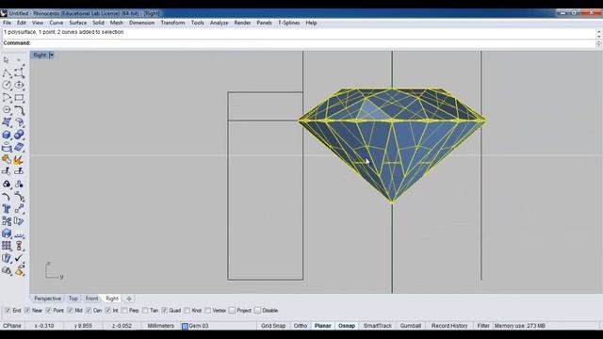Toggle Ortho mode in status bar
The height and width of the screenshot is (339, 603).
301,326
